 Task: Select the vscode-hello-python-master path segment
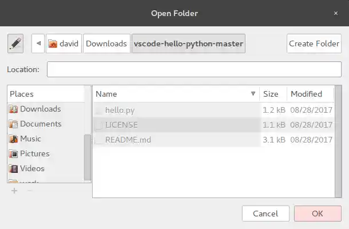point(189,44)
